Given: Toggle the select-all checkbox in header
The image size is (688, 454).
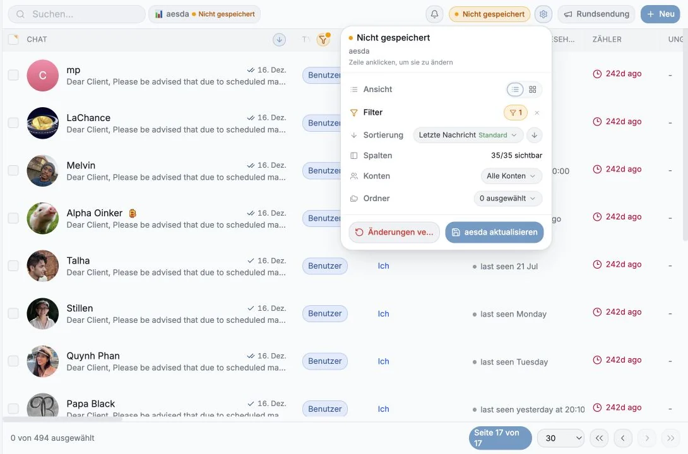Looking at the screenshot, I should [x=14, y=40].
